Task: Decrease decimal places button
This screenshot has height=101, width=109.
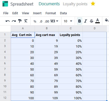Action: click(41, 21)
